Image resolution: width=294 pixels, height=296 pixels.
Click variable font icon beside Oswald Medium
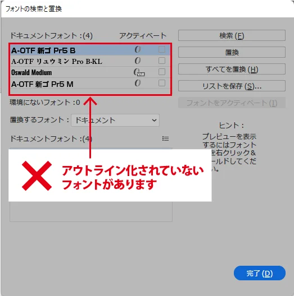tap(139, 72)
